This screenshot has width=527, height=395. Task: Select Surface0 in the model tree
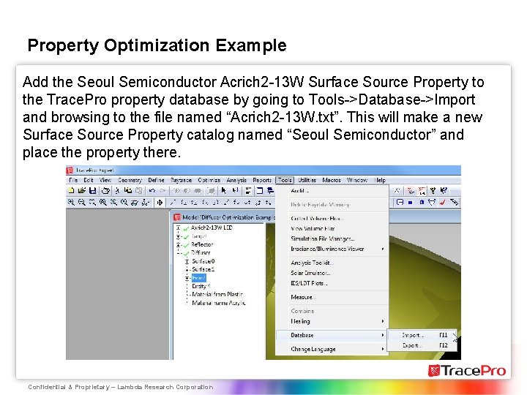[203, 261]
